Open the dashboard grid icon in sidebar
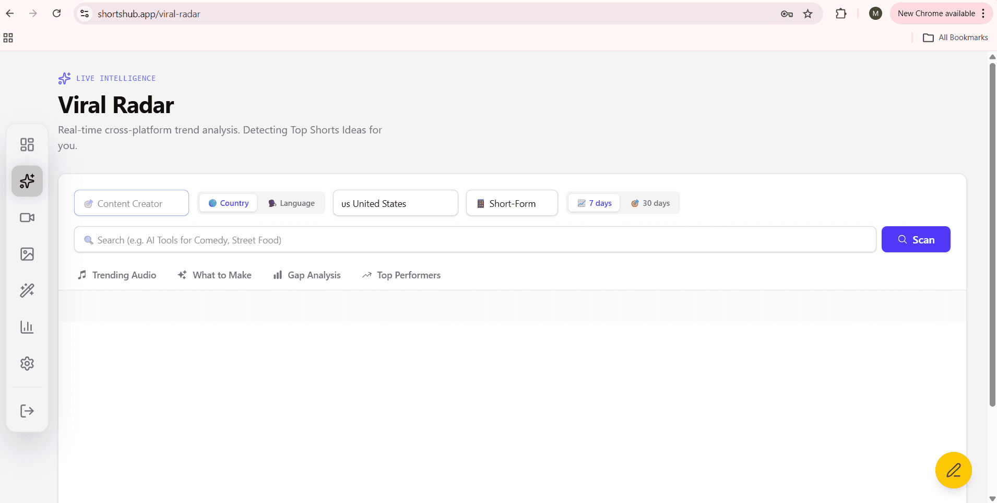The width and height of the screenshot is (997, 503). pos(27,144)
